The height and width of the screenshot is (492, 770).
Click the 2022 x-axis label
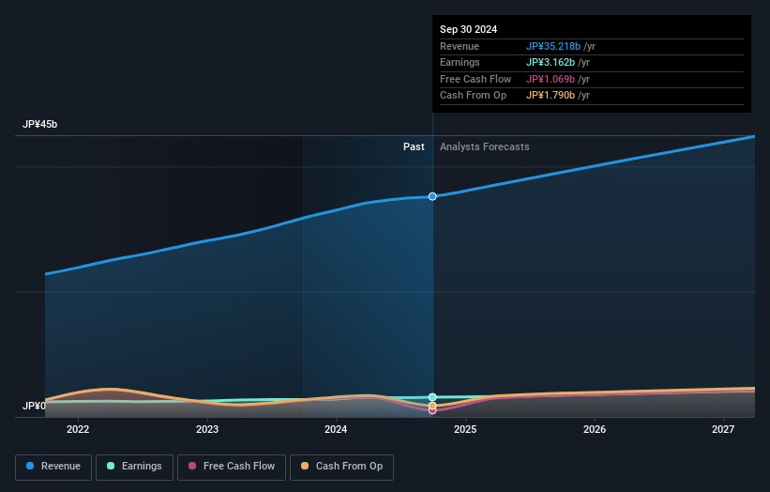click(78, 430)
